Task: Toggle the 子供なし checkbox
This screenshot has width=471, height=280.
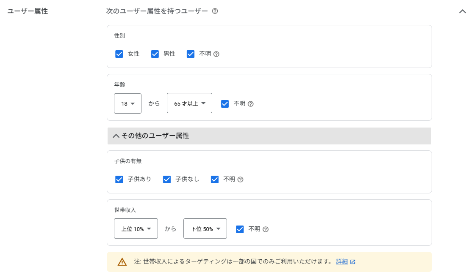Action: [167, 179]
